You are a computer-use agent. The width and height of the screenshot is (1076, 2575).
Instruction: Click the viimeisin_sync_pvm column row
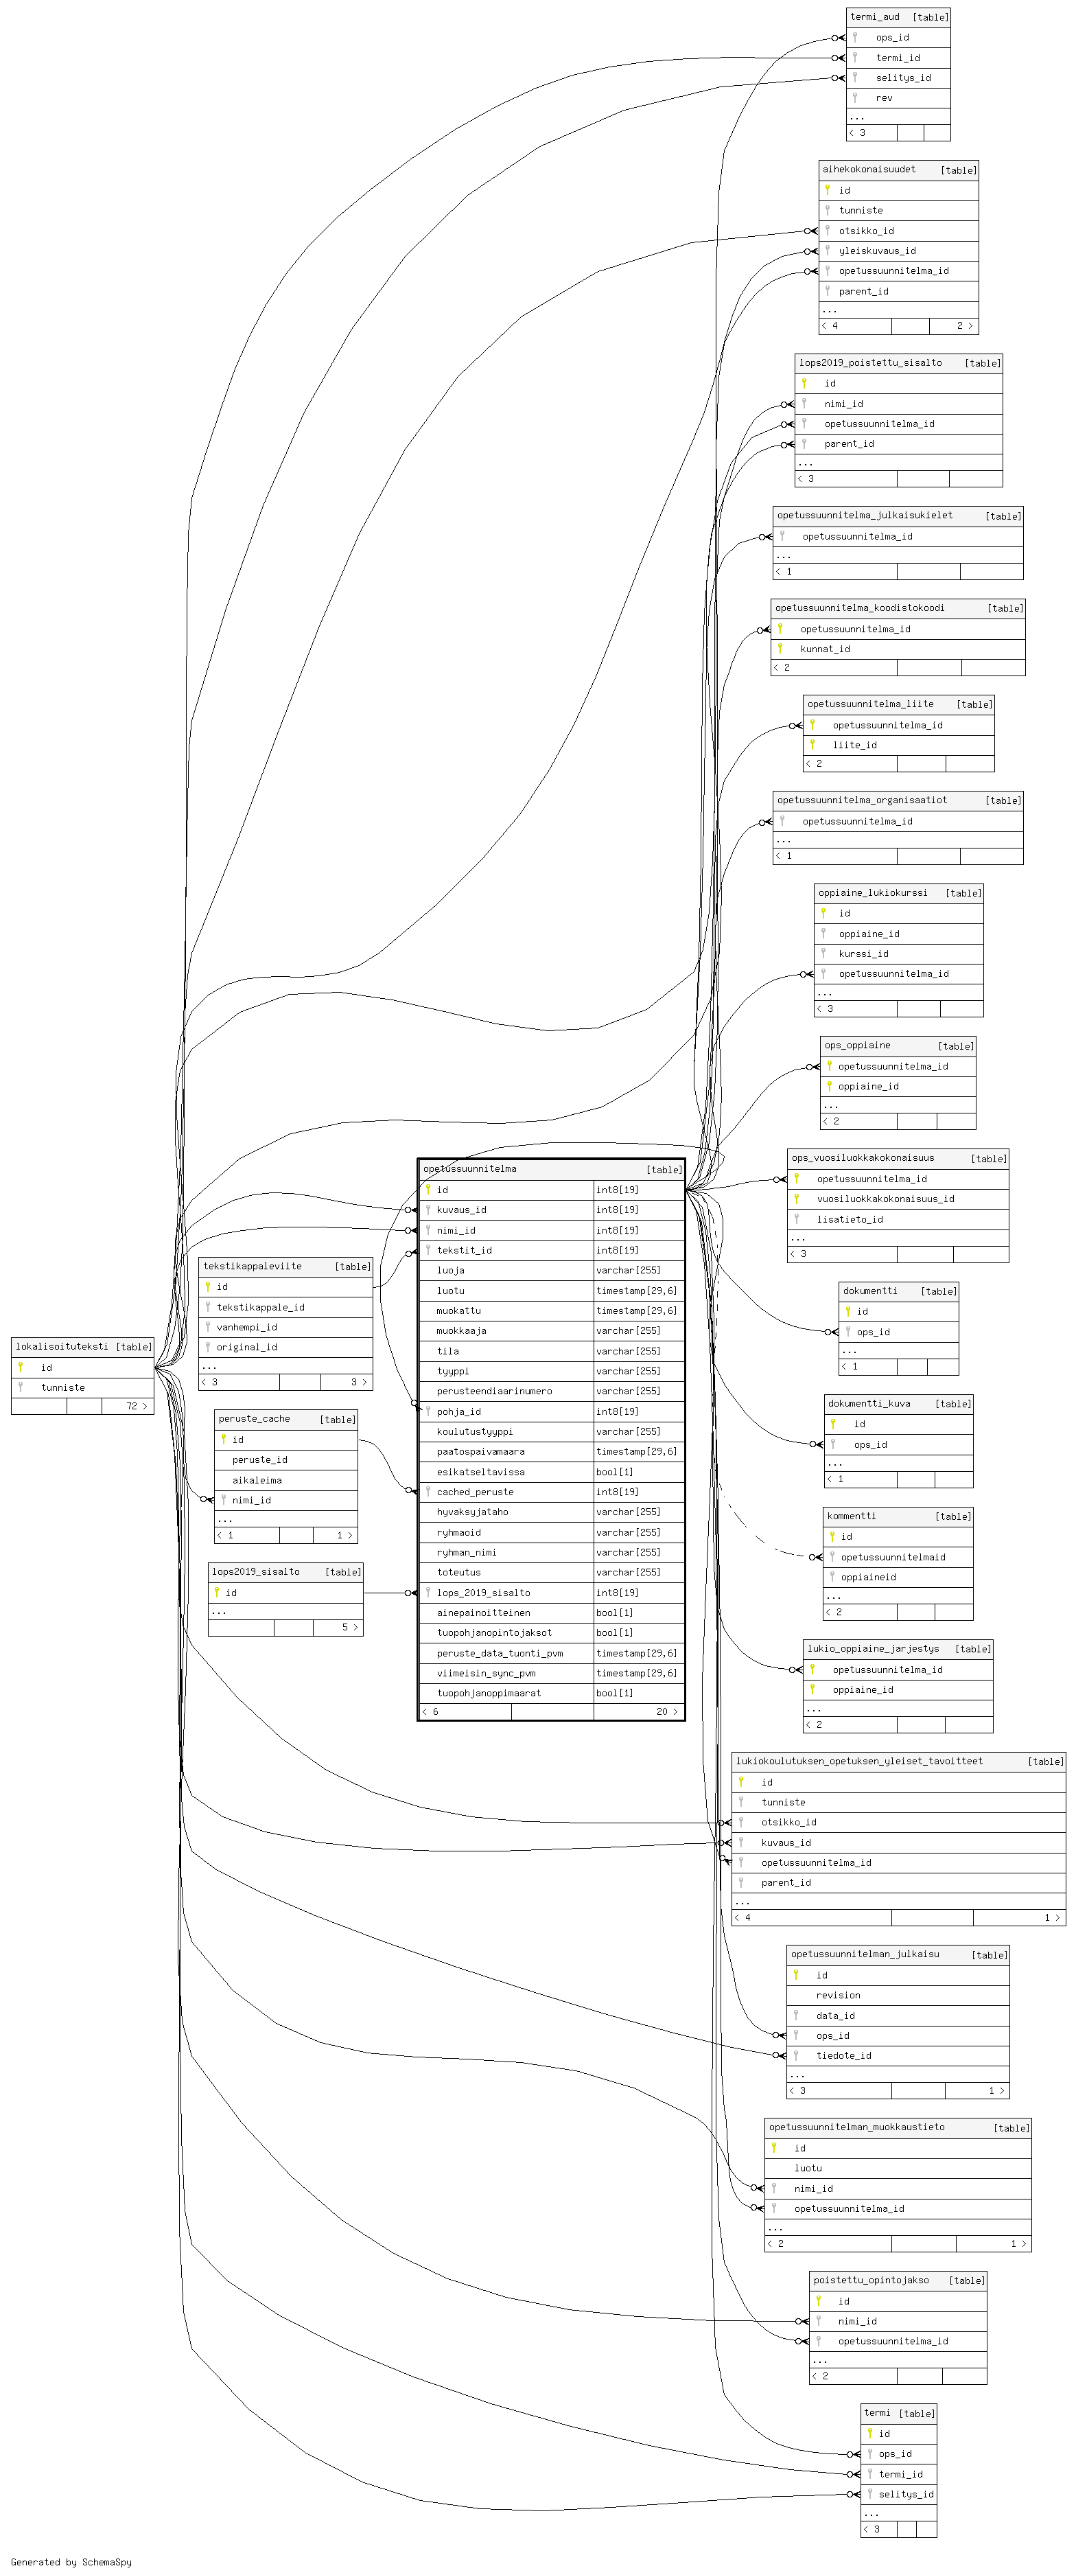coord(552,1674)
